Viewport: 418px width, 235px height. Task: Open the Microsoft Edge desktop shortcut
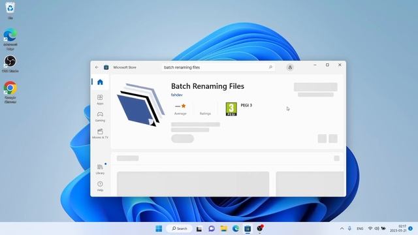10,39
